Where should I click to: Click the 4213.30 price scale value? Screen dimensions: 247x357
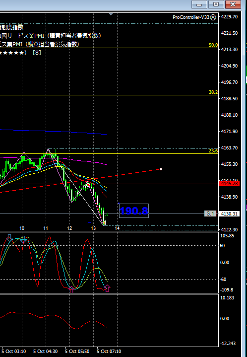pyautogui.click(x=229, y=50)
